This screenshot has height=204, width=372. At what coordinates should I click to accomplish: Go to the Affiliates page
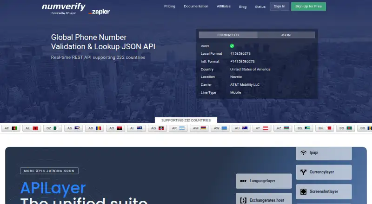pyautogui.click(x=224, y=6)
